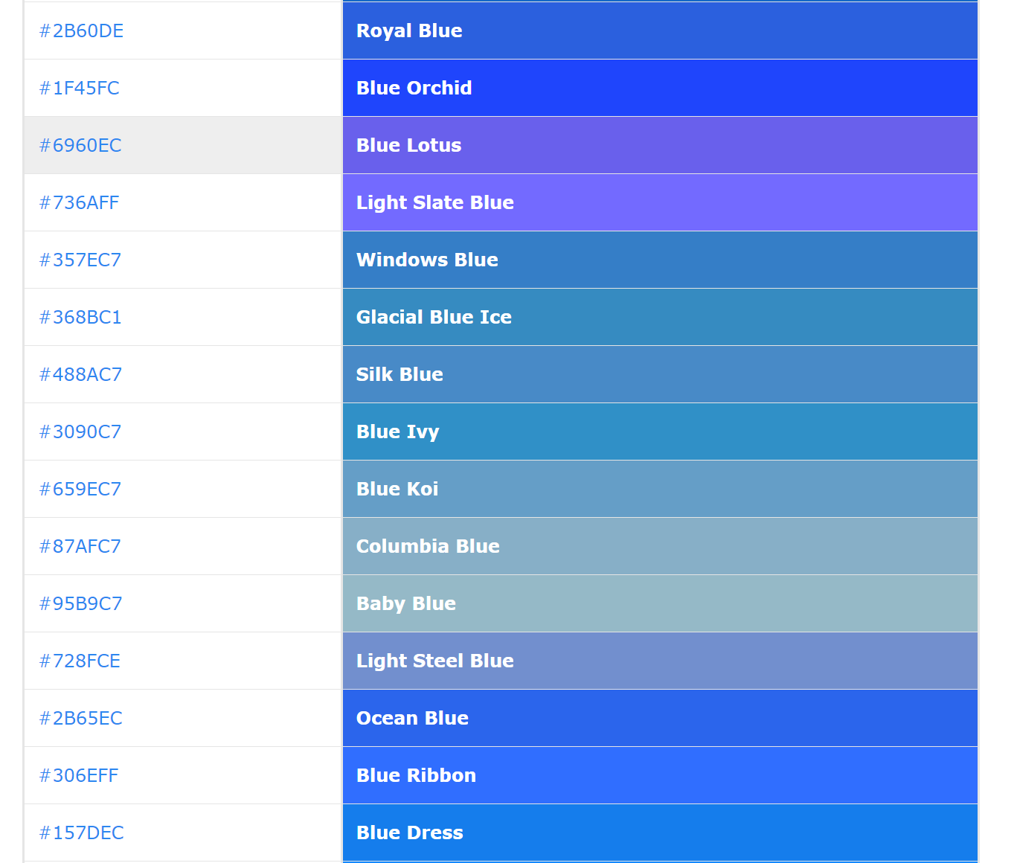Open the #357EC7 hex code link
1017x863 pixels.
[x=80, y=260]
